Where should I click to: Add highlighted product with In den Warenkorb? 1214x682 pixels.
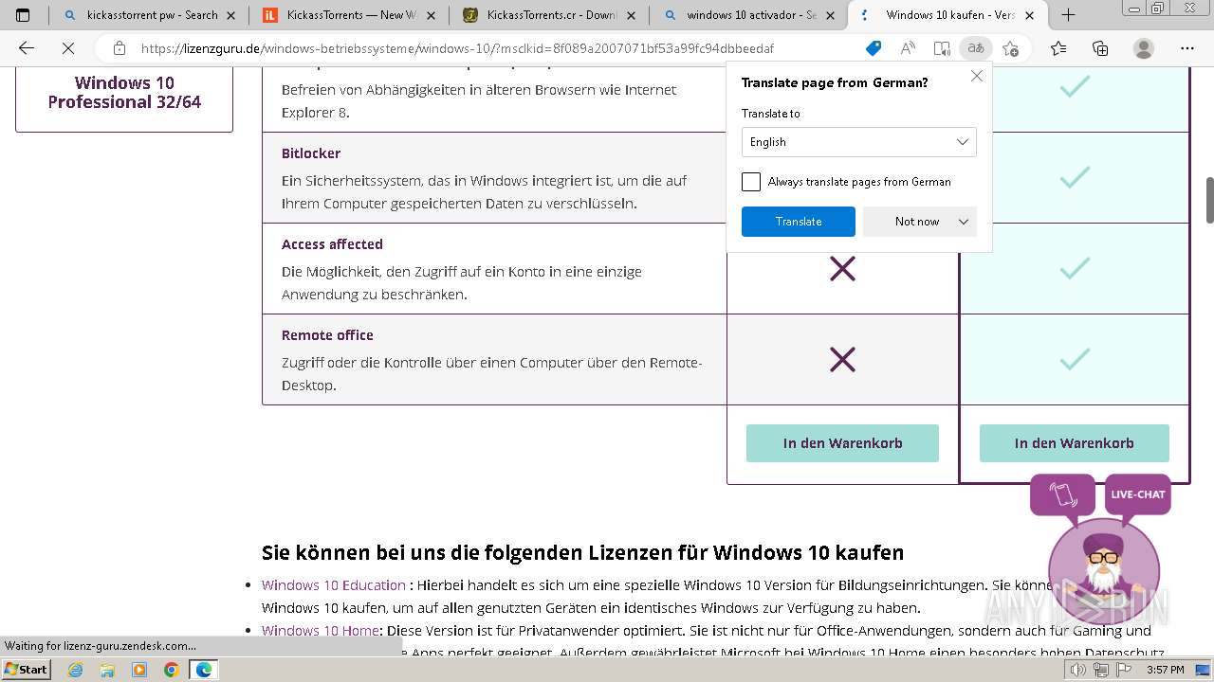[x=1074, y=443]
